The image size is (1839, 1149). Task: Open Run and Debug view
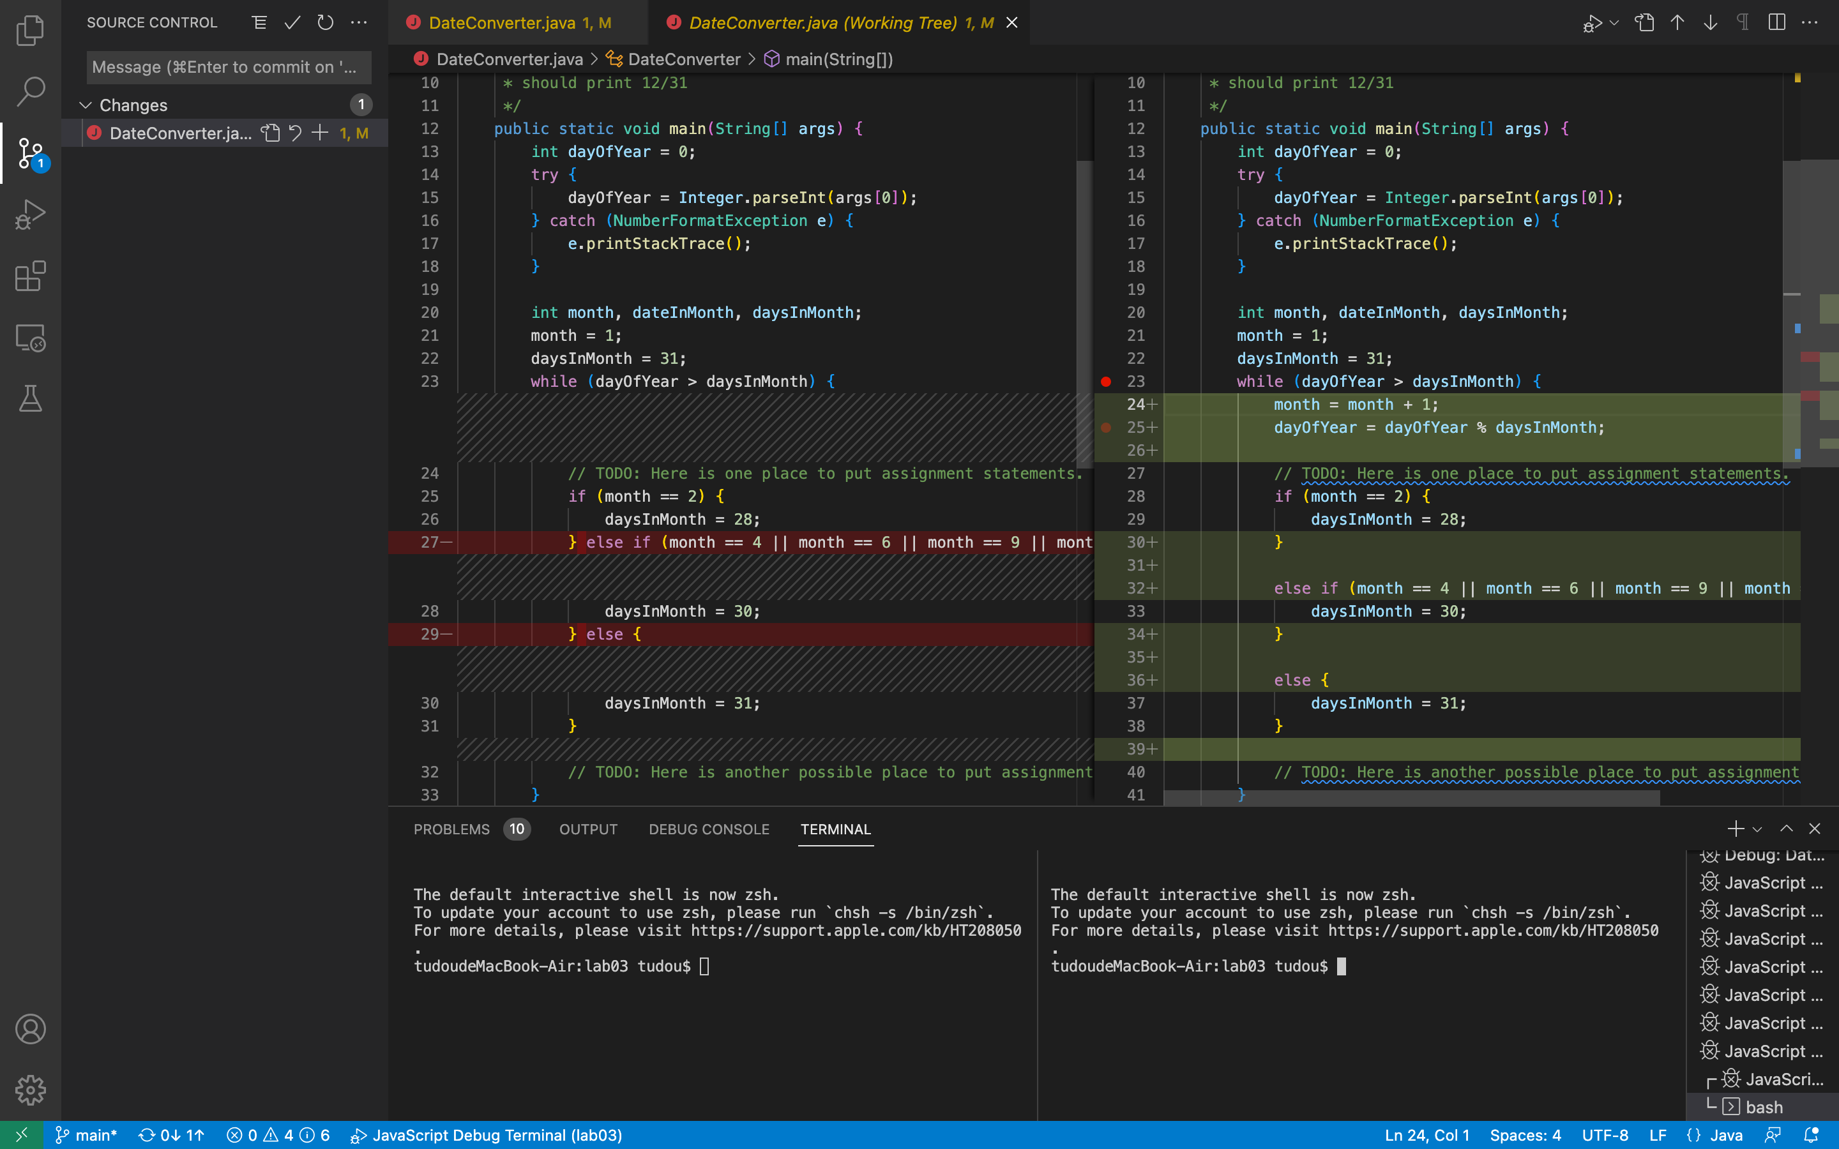31,215
